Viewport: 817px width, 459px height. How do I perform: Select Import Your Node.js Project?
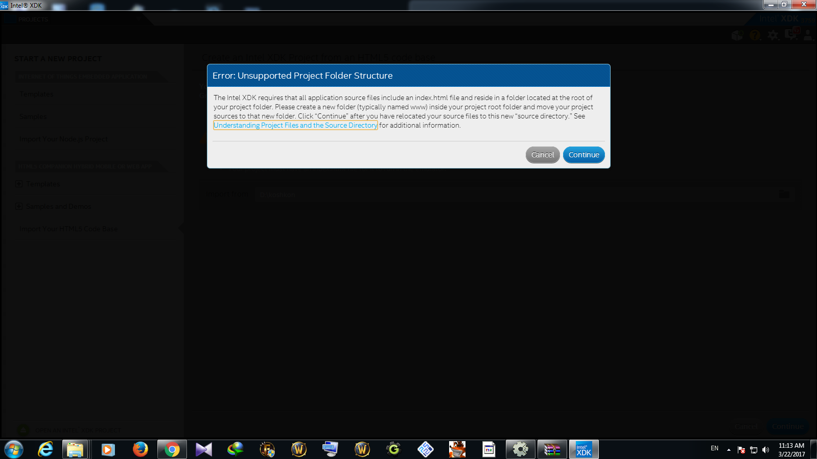[63, 139]
